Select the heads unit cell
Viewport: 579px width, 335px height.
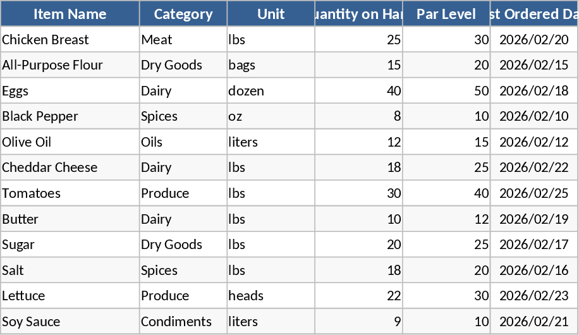271,296
